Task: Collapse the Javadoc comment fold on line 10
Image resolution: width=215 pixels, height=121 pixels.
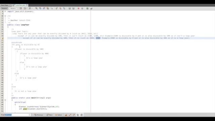Action: 5,16
